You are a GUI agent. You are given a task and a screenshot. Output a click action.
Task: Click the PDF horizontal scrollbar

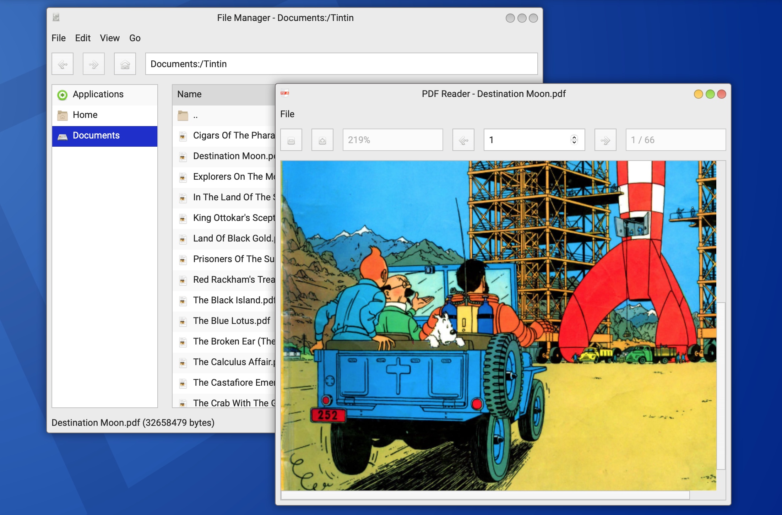(485, 495)
